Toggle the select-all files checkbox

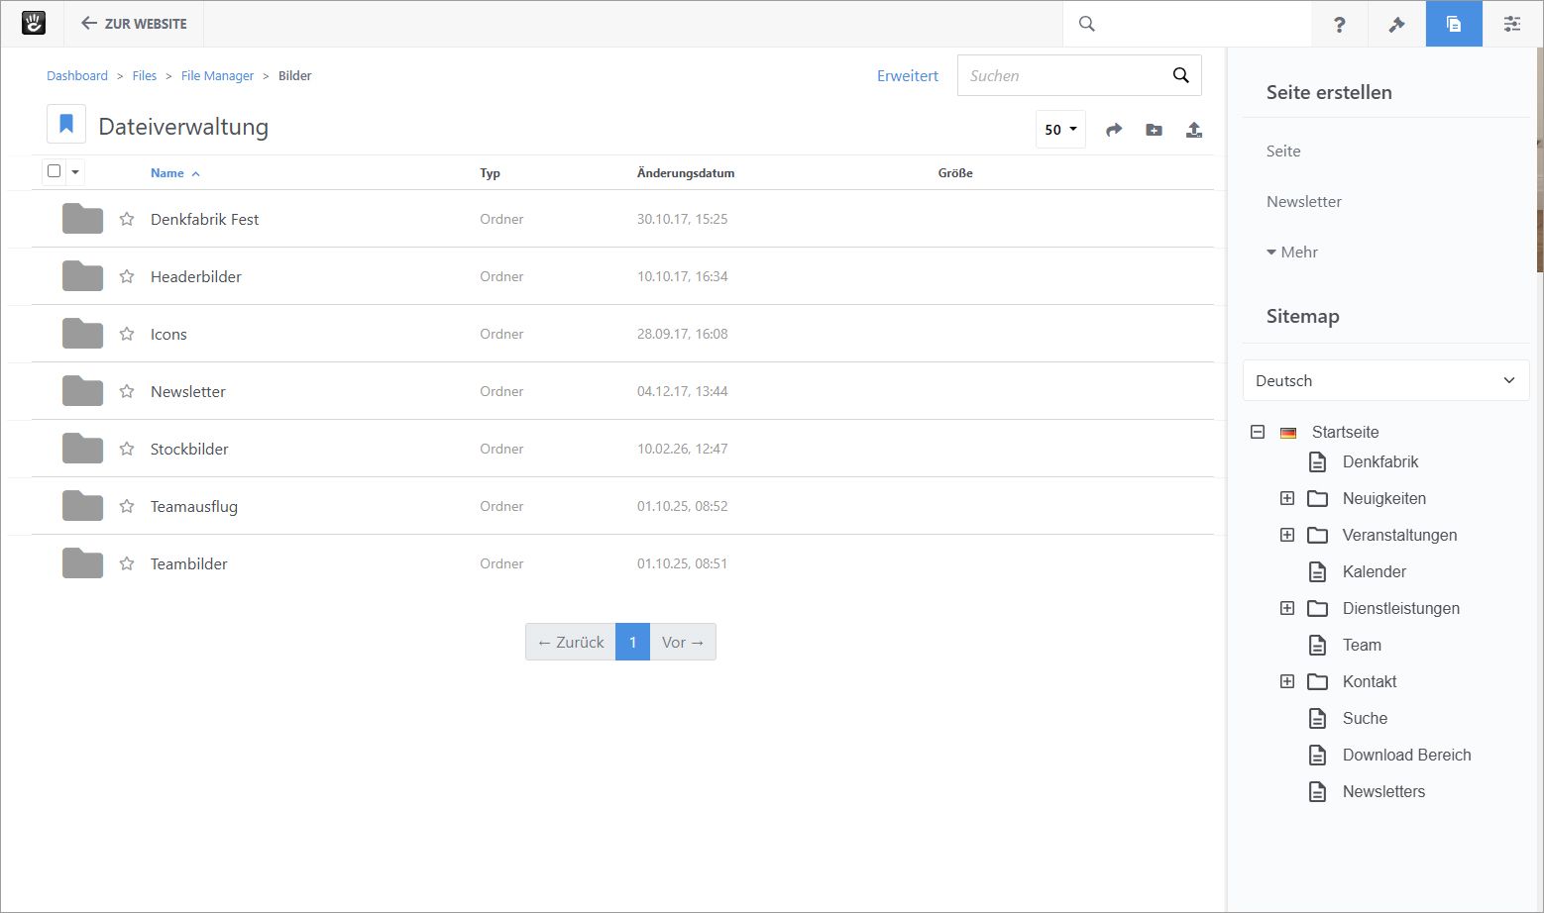pos(55,171)
